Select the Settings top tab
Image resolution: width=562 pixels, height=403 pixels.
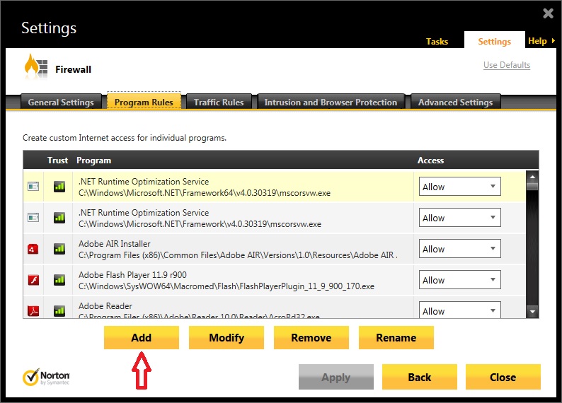coord(494,41)
